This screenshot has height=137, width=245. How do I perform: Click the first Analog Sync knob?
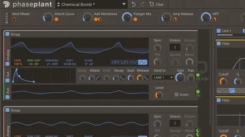(157, 48)
